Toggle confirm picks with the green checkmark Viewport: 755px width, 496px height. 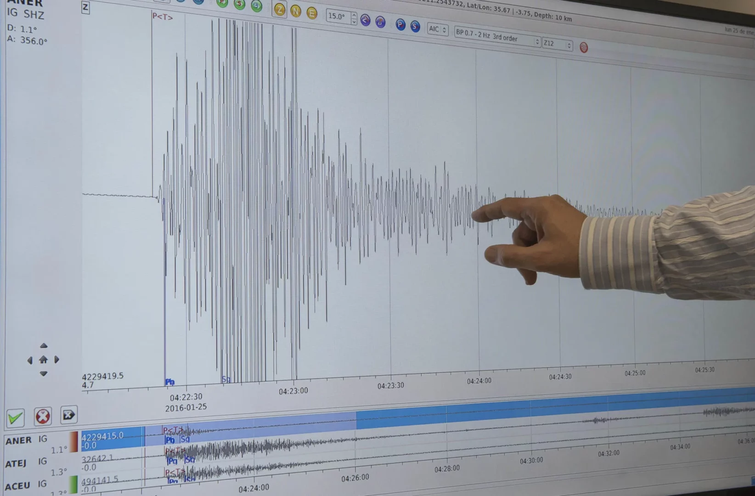[x=15, y=417]
